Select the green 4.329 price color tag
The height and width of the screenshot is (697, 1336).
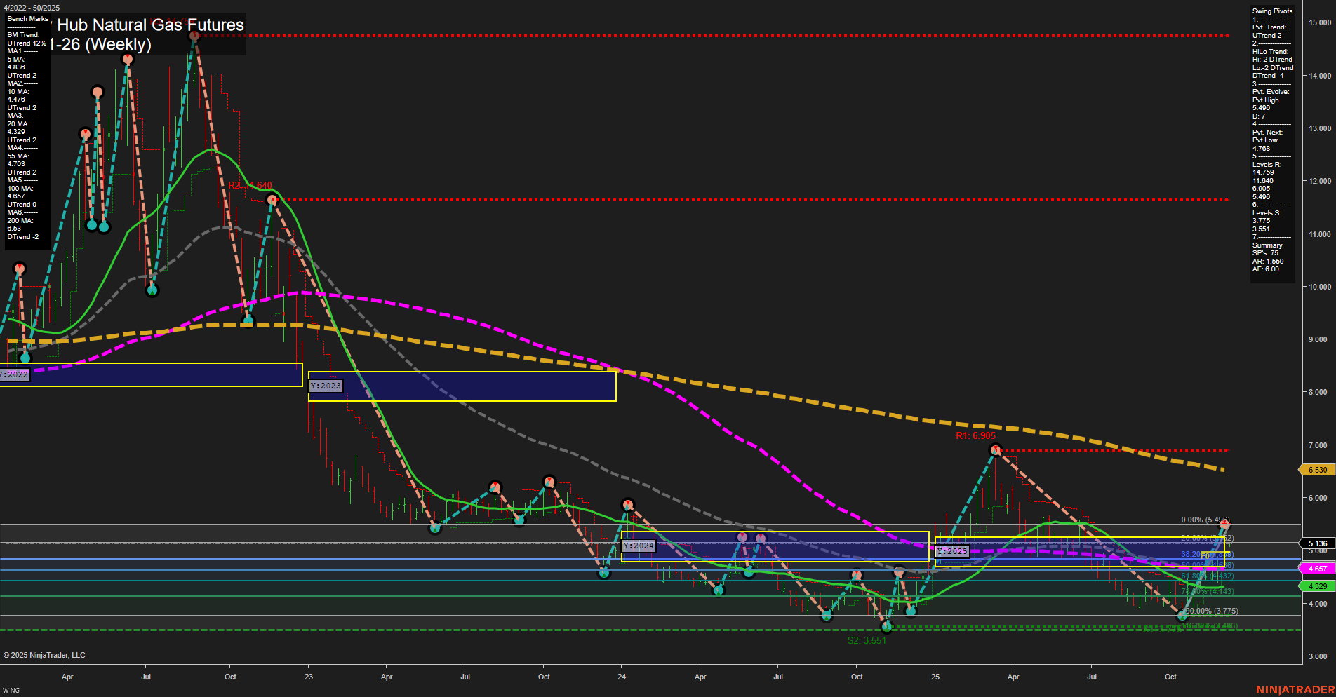click(x=1317, y=584)
